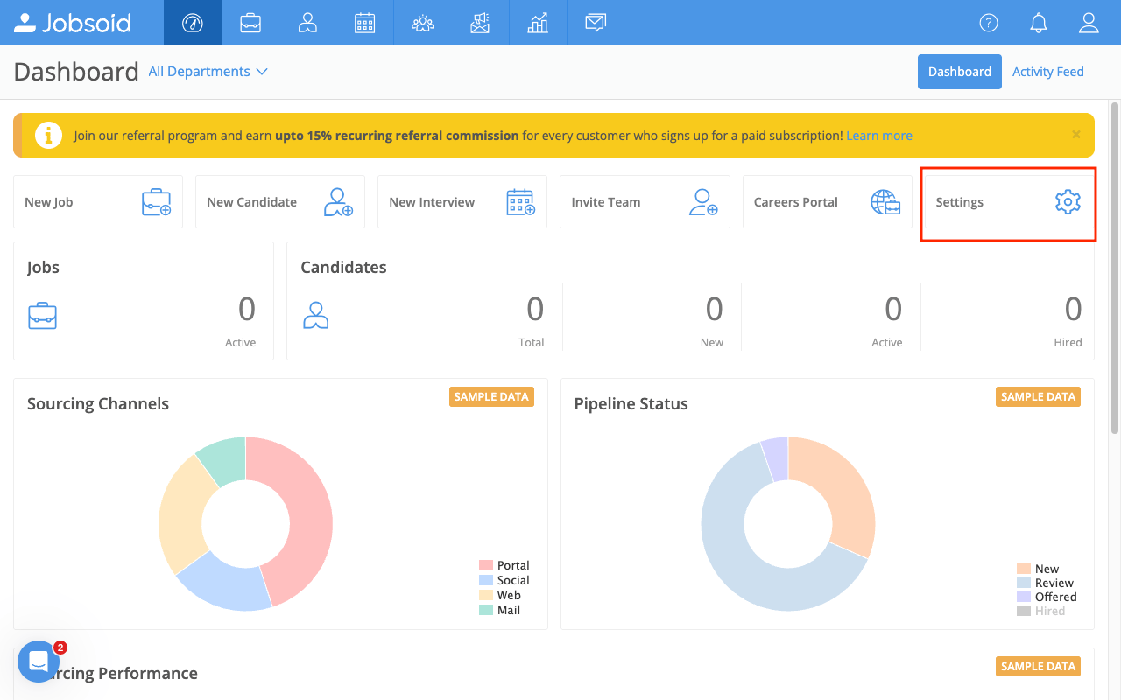This screenshot has height=700, width=1121.
Task: Click the Sourcing Channels heading
Action: [x=98, y=403]
